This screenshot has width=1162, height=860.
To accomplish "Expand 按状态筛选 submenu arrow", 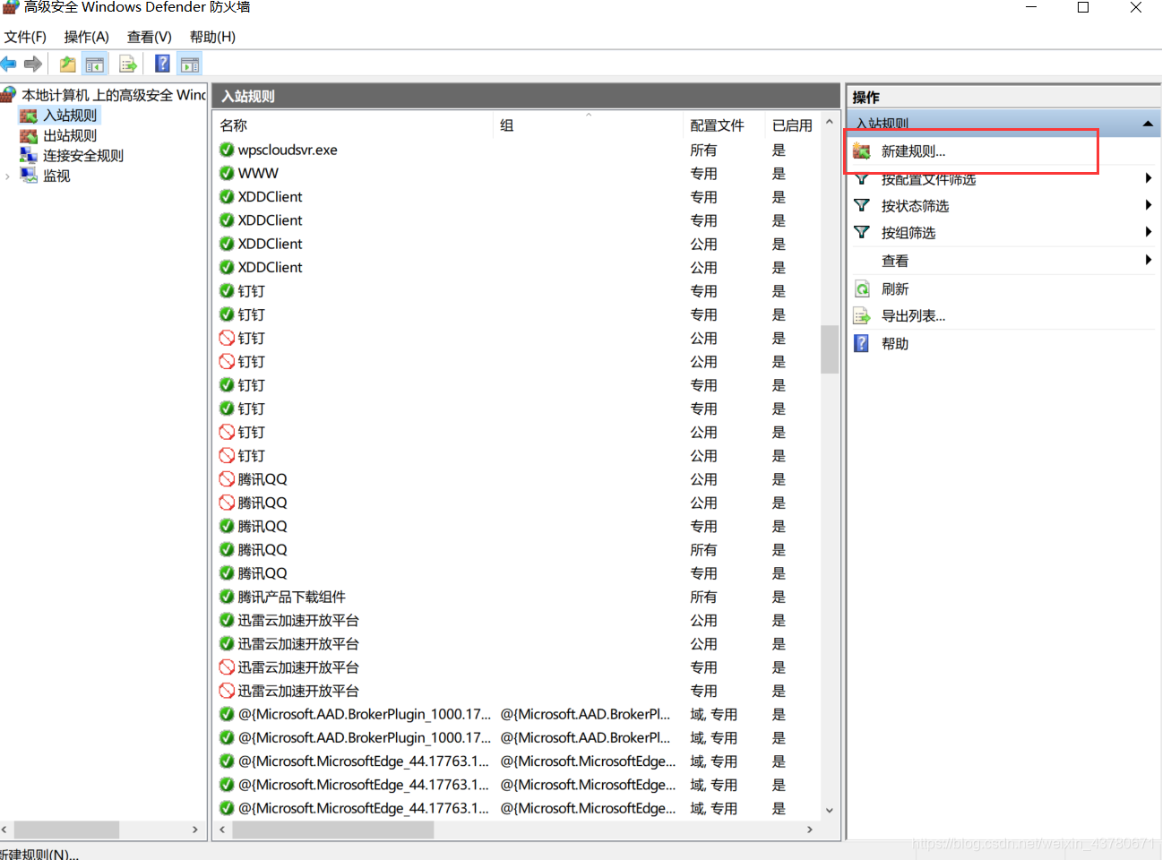I will tap(1148, 205).
